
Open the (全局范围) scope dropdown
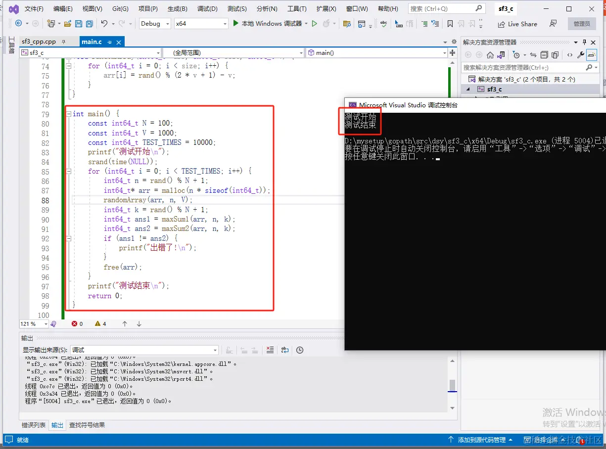[x=233, y=52]
